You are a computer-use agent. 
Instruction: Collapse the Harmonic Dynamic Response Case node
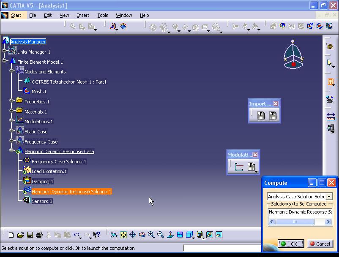[x=11, y=150]
